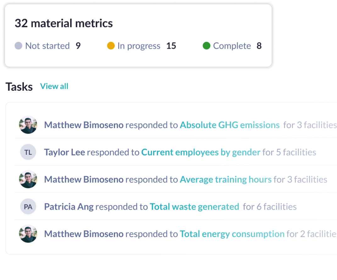Select Taylor Lee's name in tasks

coord(64,152)
